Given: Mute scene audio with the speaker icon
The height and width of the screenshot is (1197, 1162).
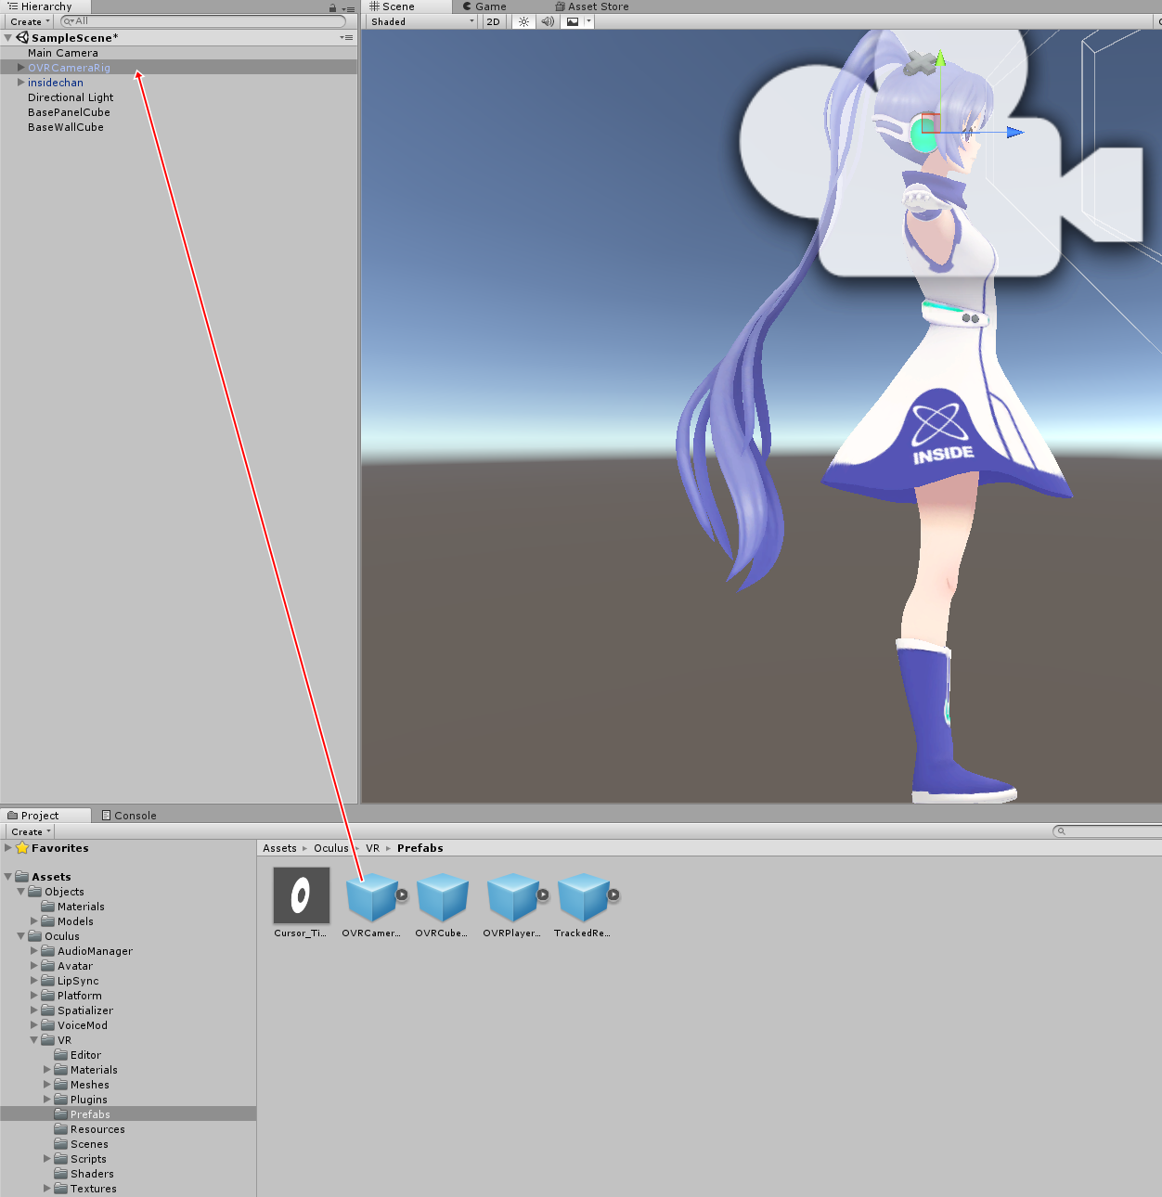Looking at the screenshot, I should (548, 21).
